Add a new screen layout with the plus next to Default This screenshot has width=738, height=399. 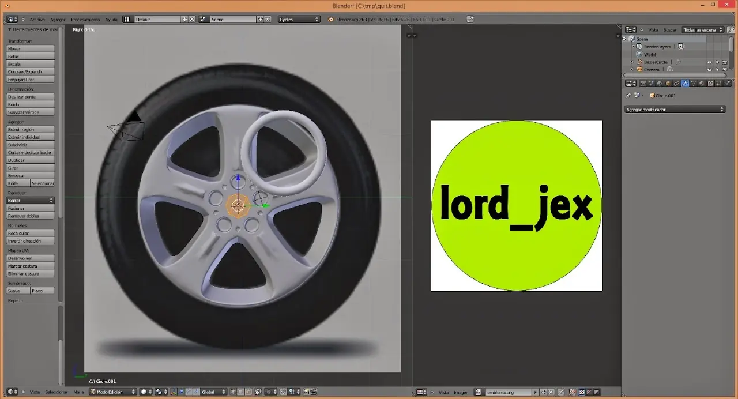click(x=184, y=19)
